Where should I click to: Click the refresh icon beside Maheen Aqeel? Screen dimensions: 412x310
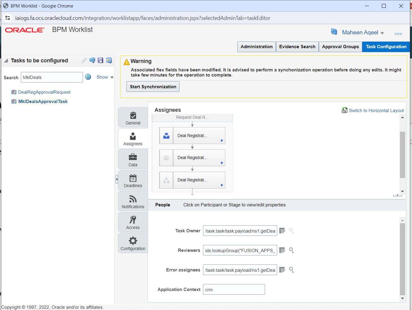[x=334, y=32]
